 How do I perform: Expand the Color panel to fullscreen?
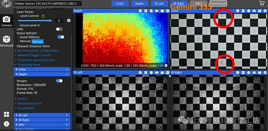[238, 11]
